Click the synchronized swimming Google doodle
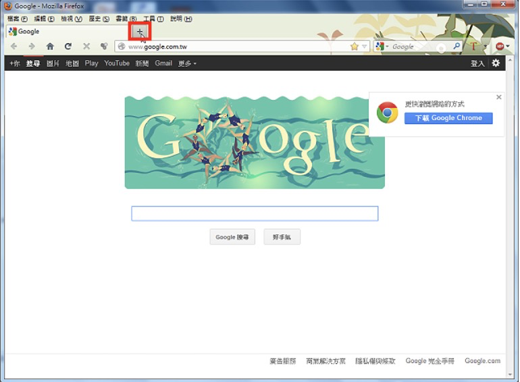The image size is (520, 382). point(255,142)
